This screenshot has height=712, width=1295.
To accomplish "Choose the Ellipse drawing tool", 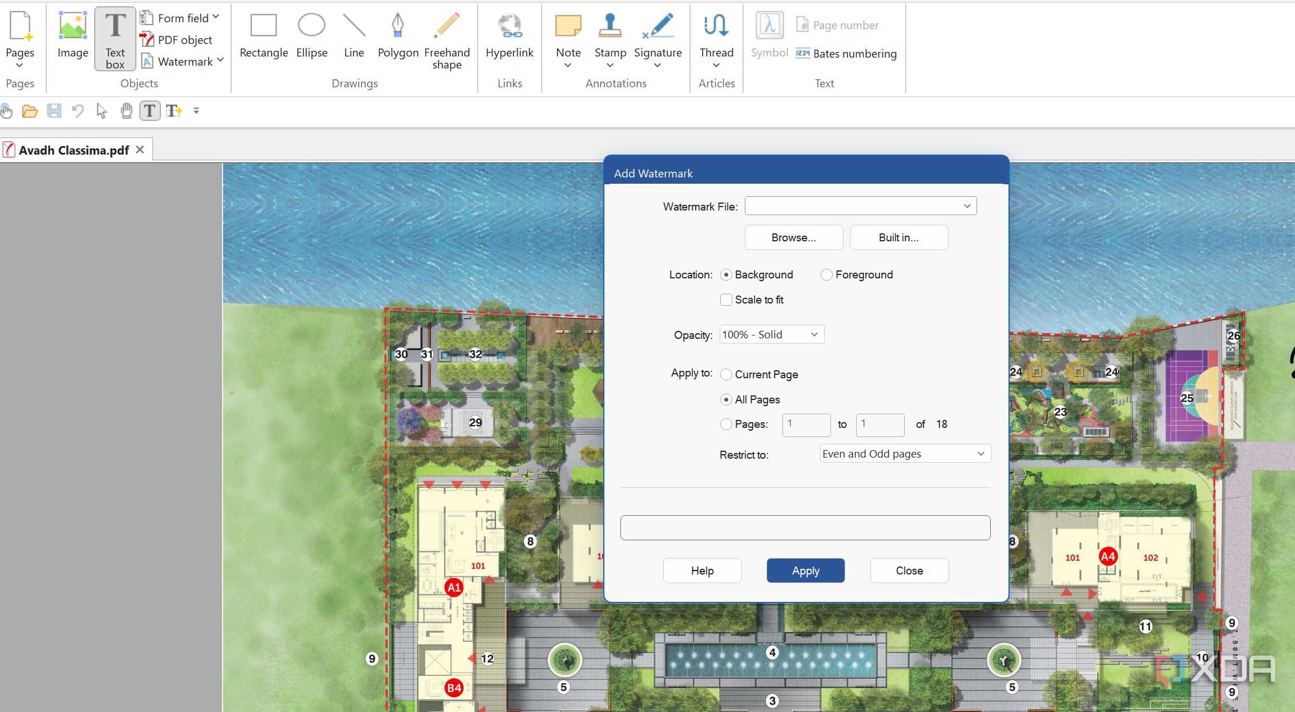I will (x=312, y=37).
